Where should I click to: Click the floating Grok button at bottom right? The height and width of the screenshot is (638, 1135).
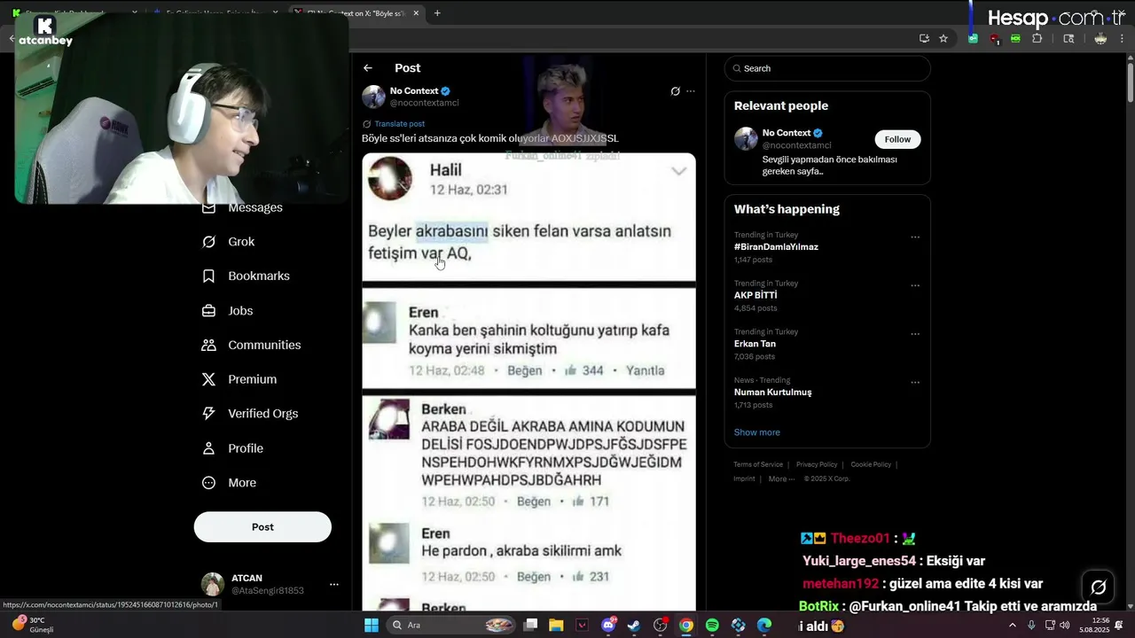tap(1099, 587)
